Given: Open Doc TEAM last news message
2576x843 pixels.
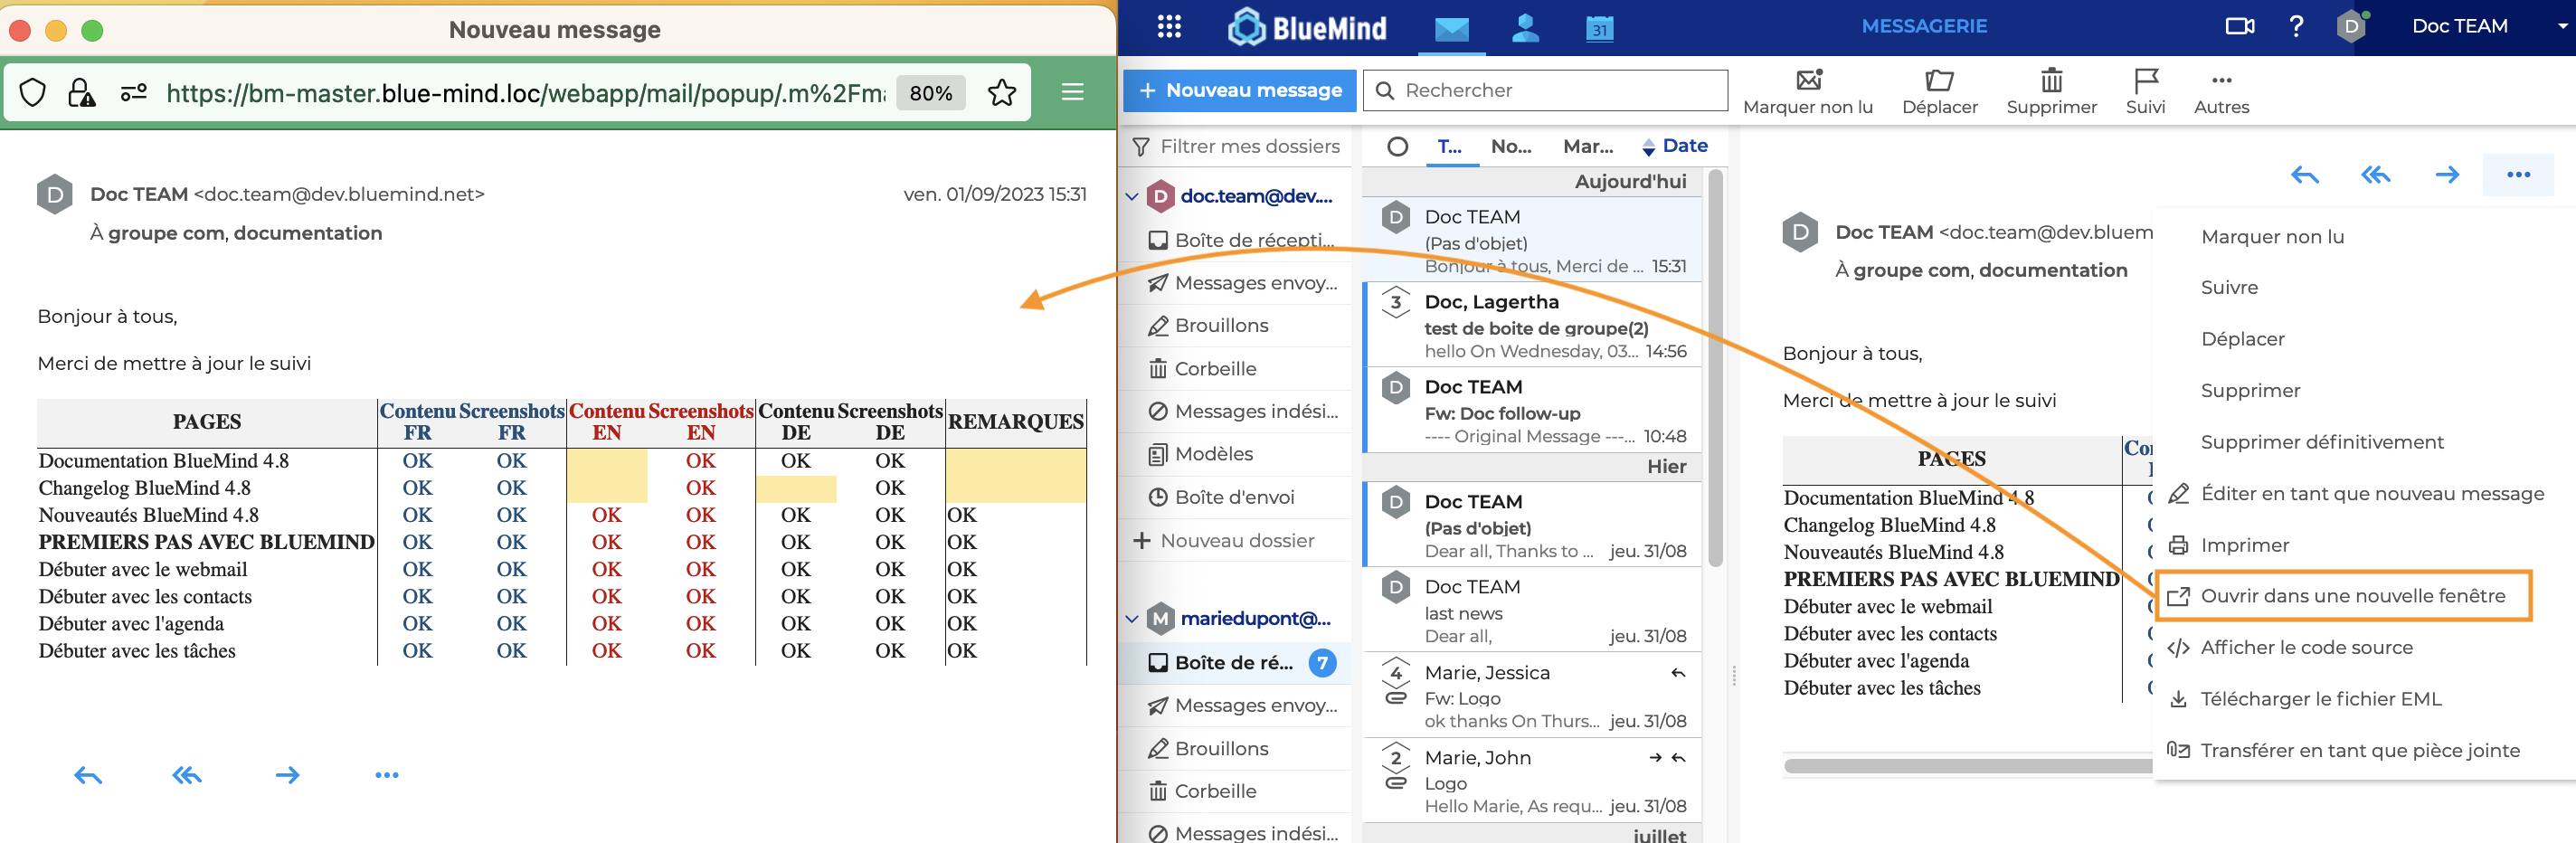Looking at the screenshot, I should [x=1533, y=611].
